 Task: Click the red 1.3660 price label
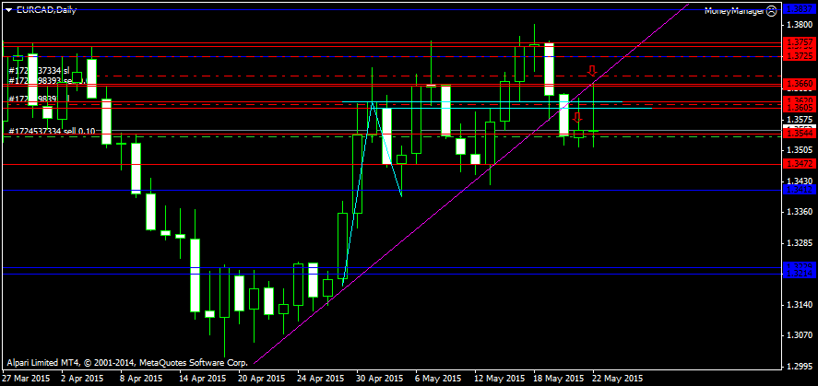click(x=800, y=84)
